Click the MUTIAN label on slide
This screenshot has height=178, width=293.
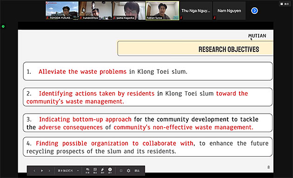pos(257,36)
